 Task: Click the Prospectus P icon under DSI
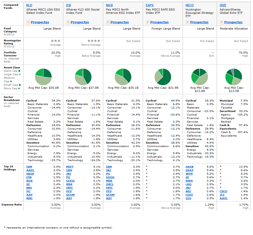point(68,22)
